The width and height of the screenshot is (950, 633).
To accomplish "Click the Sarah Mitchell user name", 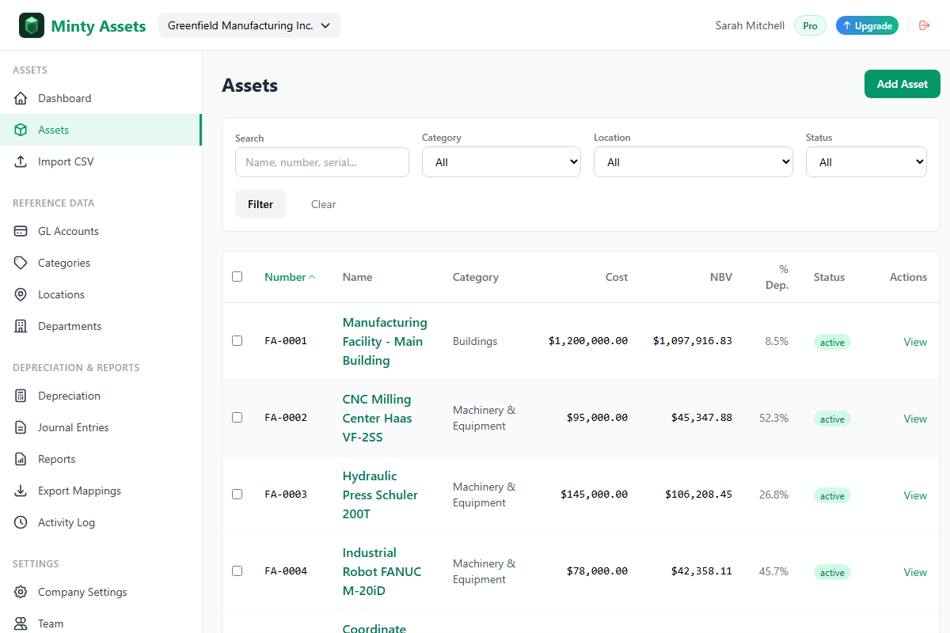I will point(750,25).
